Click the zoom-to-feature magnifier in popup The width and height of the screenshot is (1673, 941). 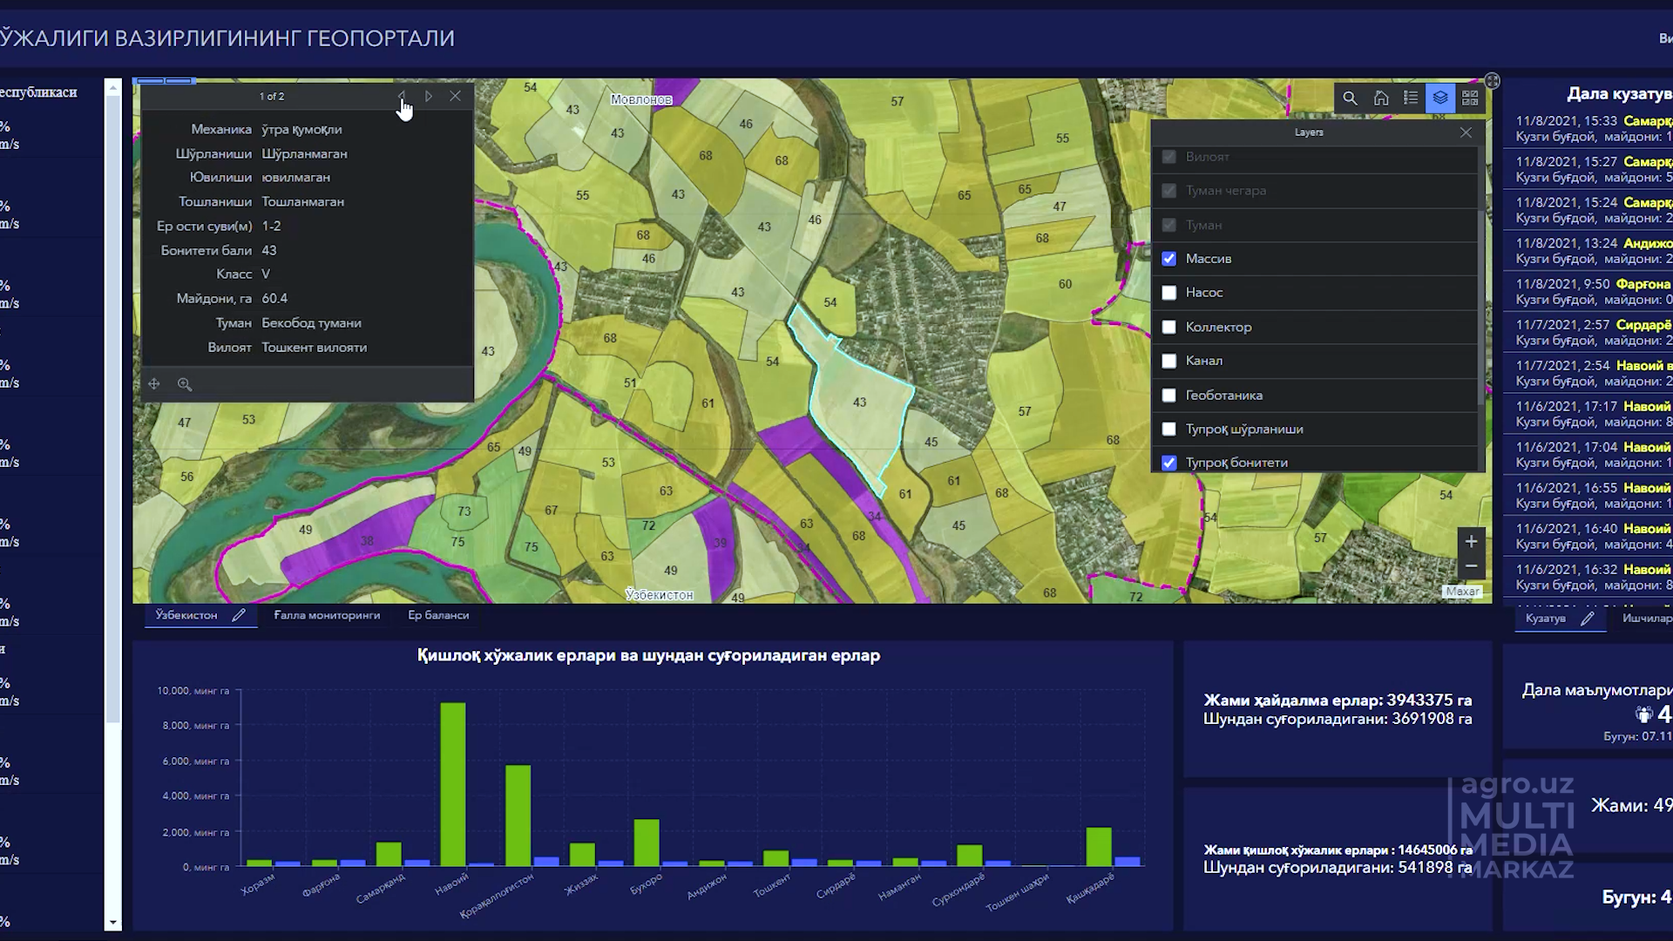(x=185, y=384)
